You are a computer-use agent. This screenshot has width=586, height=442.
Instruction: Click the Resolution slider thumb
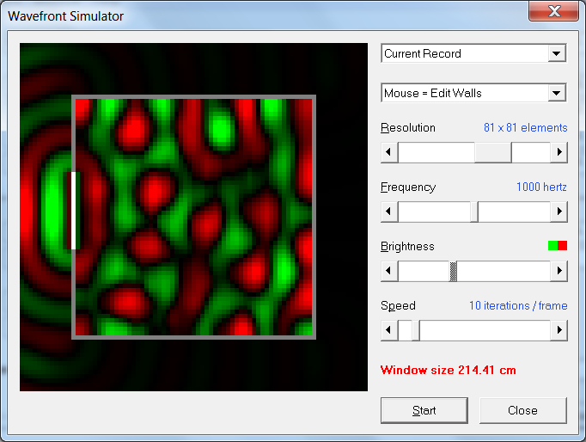coord(493,152)
